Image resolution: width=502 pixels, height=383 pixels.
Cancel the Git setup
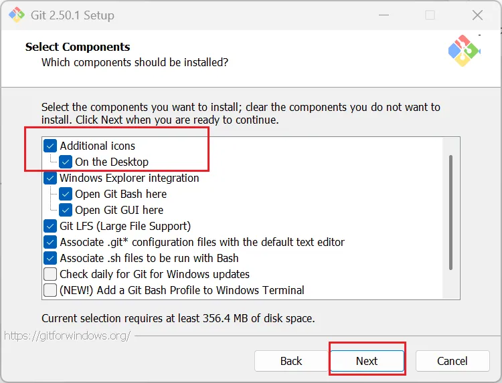click(x=452, y=361)
